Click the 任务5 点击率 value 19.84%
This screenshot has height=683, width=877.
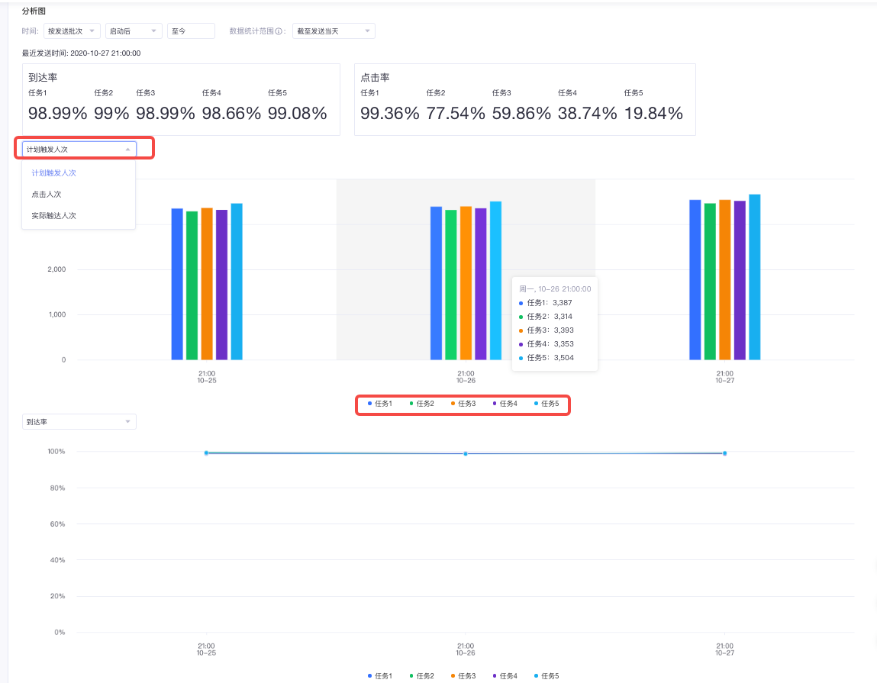tap(653, 114)
